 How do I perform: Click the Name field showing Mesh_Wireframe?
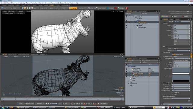coord(181,21)
